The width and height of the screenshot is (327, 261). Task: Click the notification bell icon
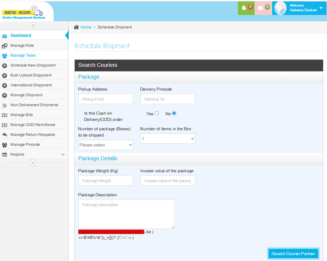244,8
